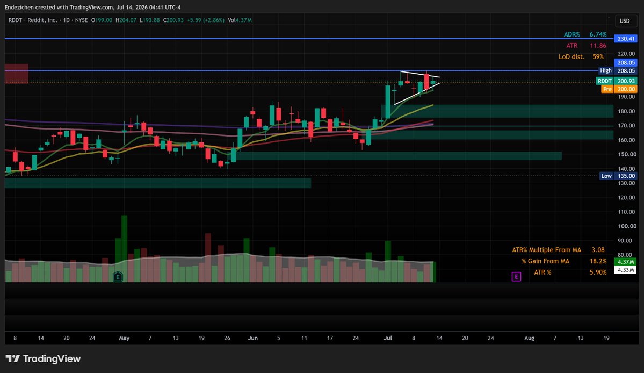Viewport: 644px width, 373px height.
Task: Click the ATR 11.86 value
Action: pyautogui.click(x=598, y=46)
